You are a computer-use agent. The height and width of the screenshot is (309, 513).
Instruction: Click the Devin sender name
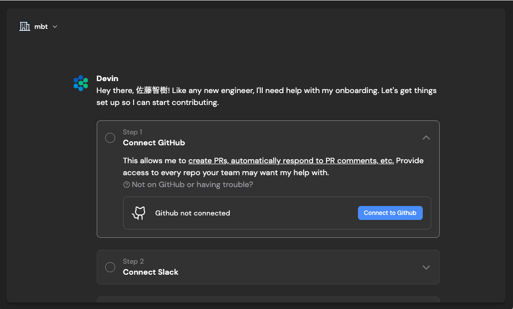107,79
